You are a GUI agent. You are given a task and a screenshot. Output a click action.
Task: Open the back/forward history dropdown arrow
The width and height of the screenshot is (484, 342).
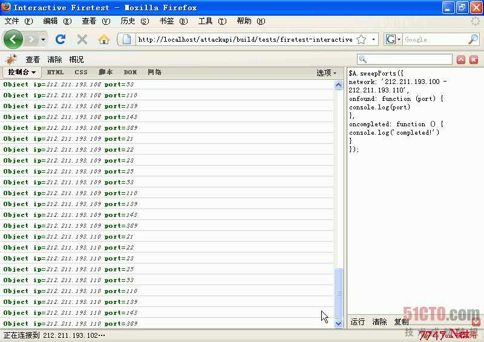(x=43, y=39)
